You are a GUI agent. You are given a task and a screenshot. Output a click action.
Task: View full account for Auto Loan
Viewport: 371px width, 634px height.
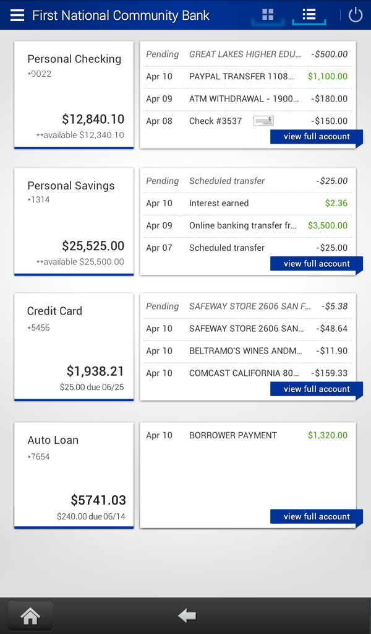(x=317, y=516)
